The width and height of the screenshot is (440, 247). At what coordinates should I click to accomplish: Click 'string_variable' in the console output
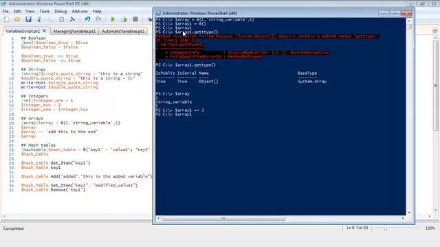click(x=174, y=102)
